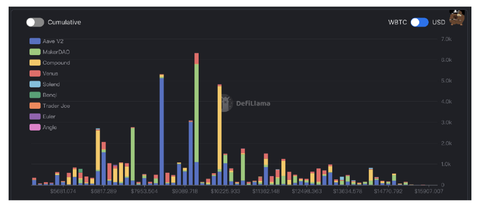Viewport: 479px width, 205px height.
Task: Switch the WBTC/USD currency toggle
Action: (419, 22)
